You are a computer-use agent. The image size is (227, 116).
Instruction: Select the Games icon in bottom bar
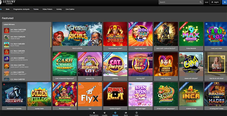115,113
